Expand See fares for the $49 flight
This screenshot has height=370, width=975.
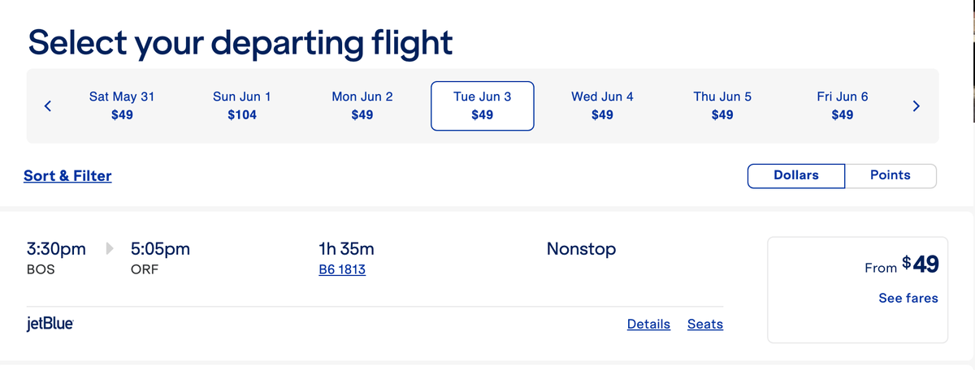[x=908, y=298]
